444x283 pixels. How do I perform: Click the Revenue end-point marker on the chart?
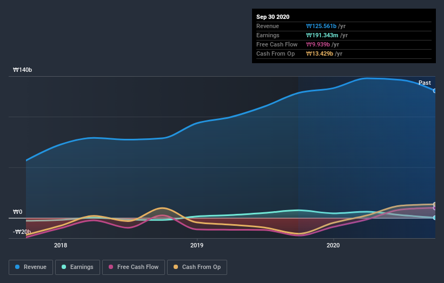[435, 91]
